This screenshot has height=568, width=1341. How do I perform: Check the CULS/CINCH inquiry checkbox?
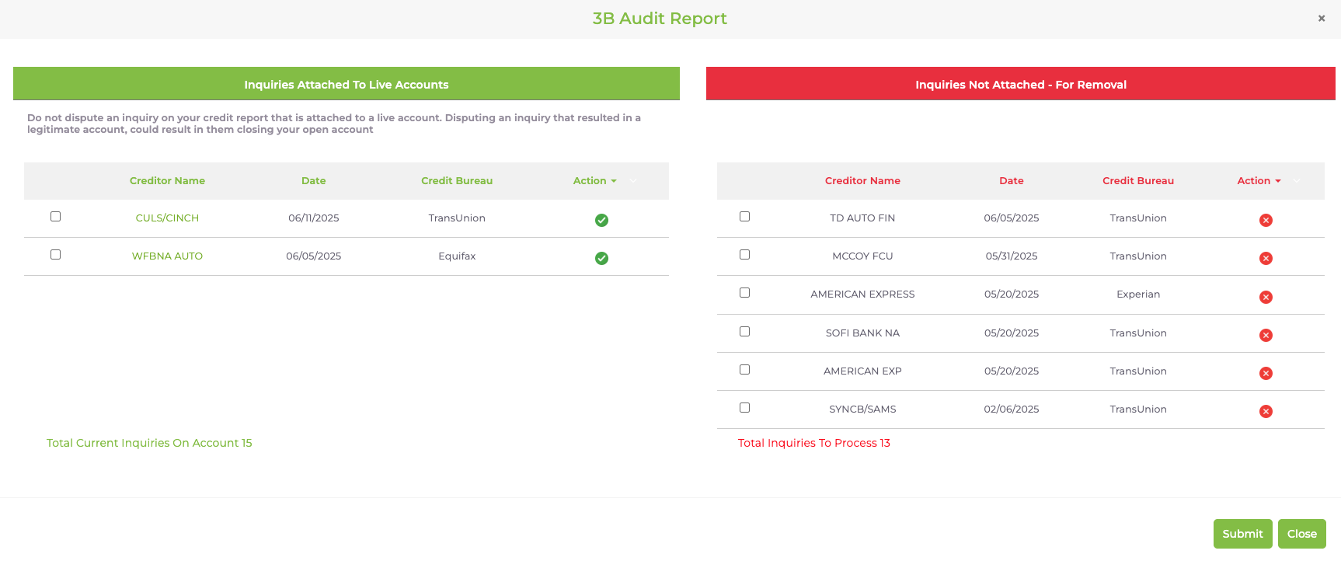(x=55, y=217)
